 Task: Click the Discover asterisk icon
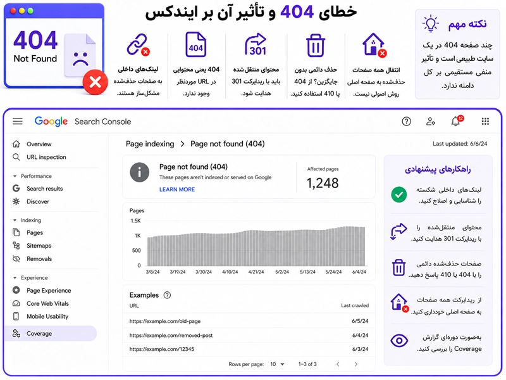click(x=16, y=201)
